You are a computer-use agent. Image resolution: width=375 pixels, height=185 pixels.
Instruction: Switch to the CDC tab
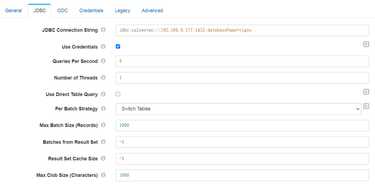[62, 11]
